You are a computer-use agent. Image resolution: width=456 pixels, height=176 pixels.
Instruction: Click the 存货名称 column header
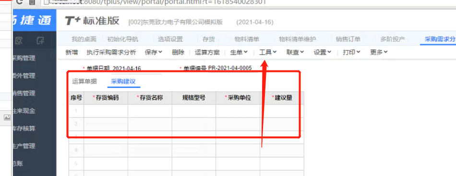tap(150, 98)
